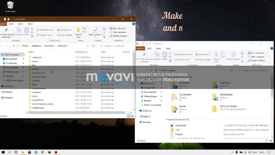Image resolution: width=275 pixels, height=155 pixels.
Task: Switch .minecraft window to large icons view
Action: pos(133,116)
